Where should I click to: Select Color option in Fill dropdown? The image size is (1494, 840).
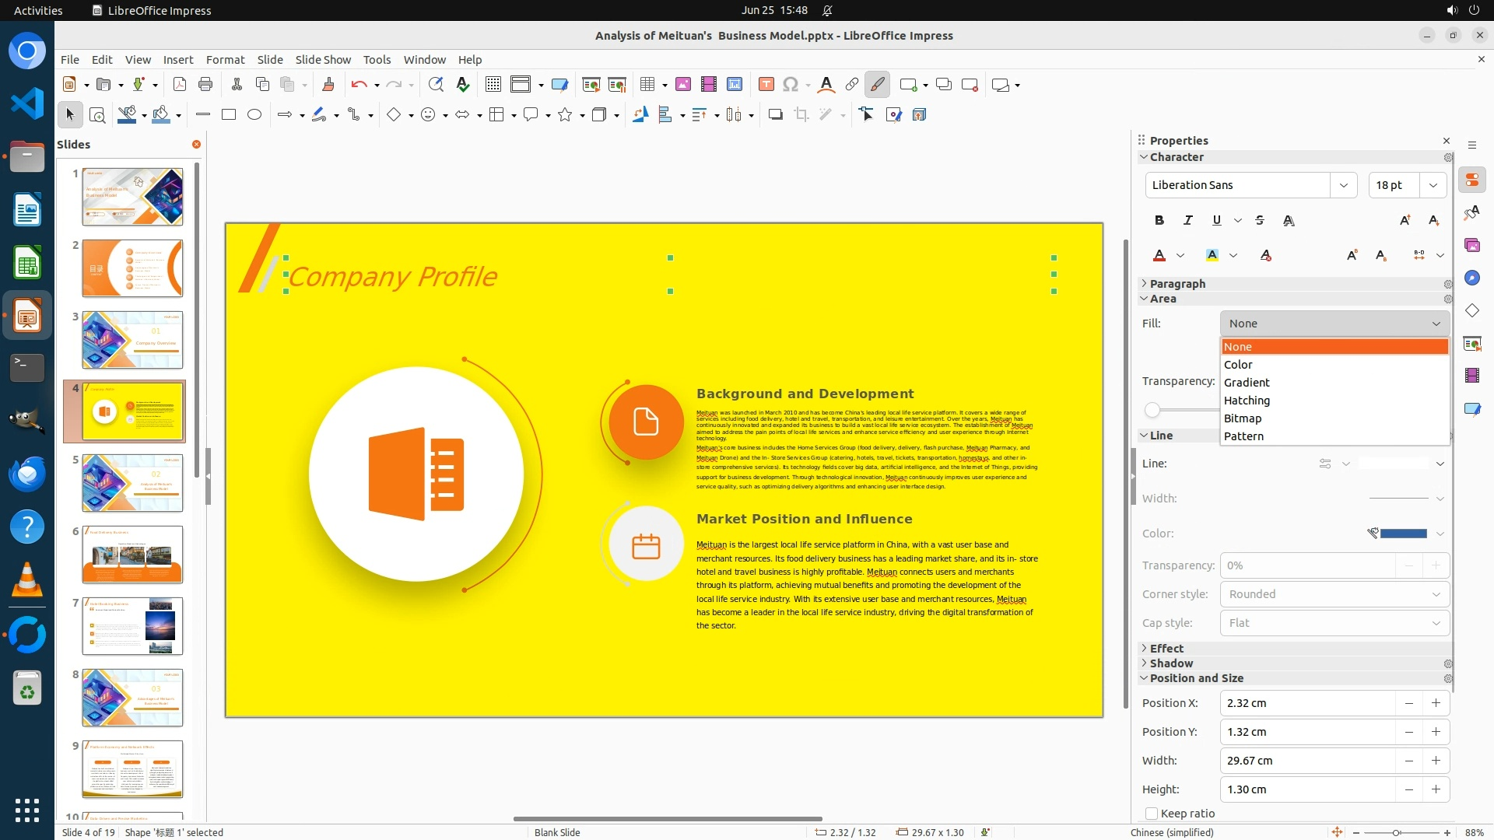(1238, 365)
